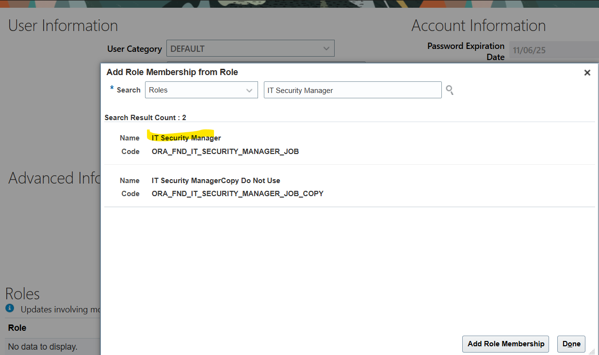This screenshot has width=599, height=355.
Task: Open the Roles search type dropdown
Action: (x=201, y=90)
